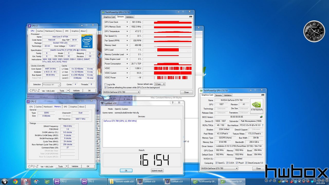Screen dimensions: 329x185
Task: Open the SPD tab in CPU-Z Memory window
Action: pos(65,107)
